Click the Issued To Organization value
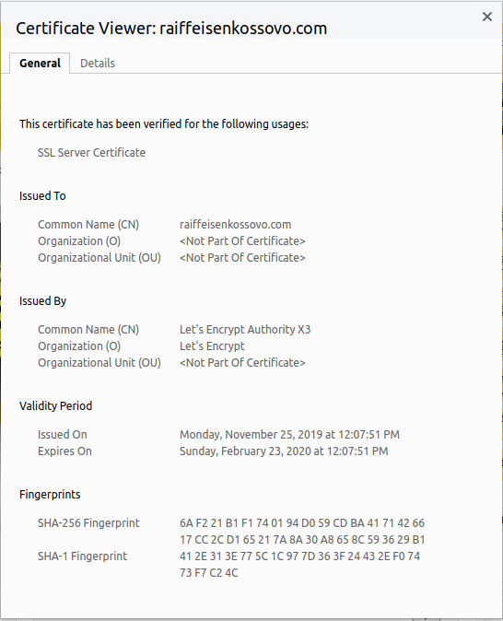 pyautogui.click(x=242, y=241)
